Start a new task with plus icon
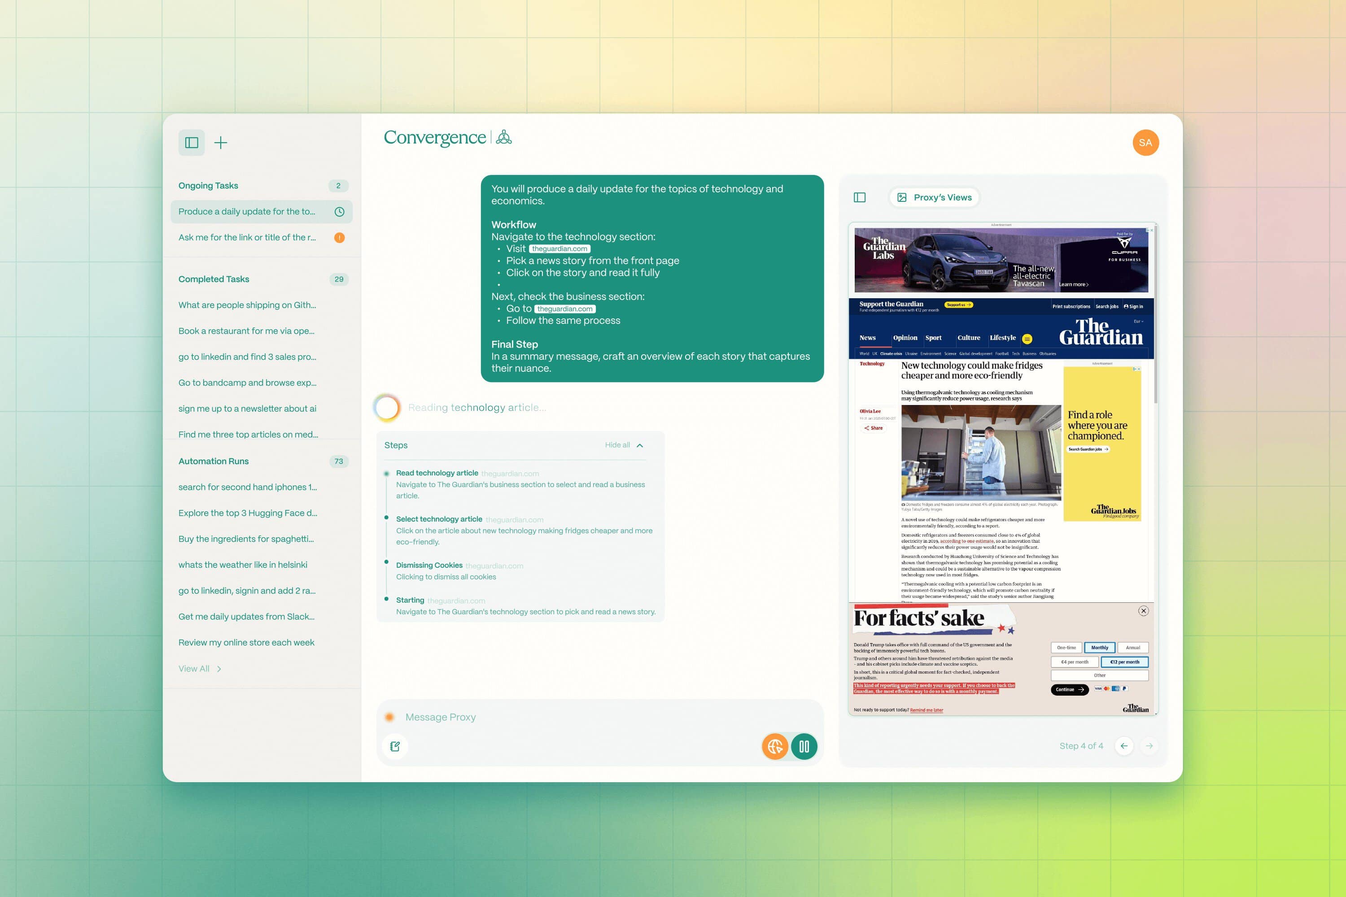 click(x=221, y=143)
